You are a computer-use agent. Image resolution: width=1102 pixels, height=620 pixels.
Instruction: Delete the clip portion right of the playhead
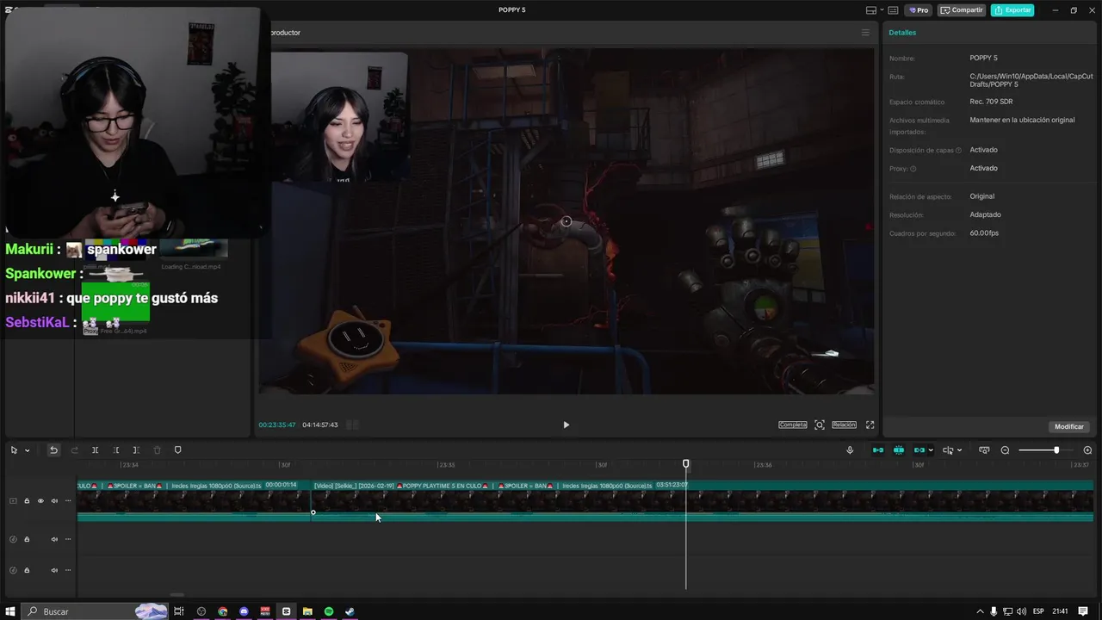[136, 449]
